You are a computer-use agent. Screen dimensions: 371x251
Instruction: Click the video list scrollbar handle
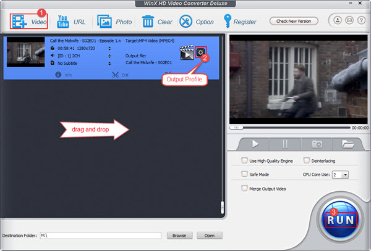click(x=222, y=207)
